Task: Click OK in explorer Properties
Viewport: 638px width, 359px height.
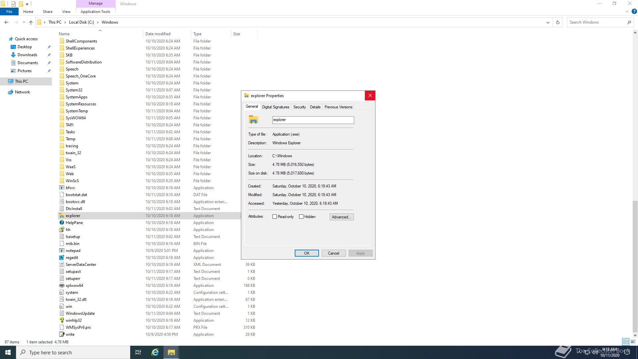Action: click(307, 253)
